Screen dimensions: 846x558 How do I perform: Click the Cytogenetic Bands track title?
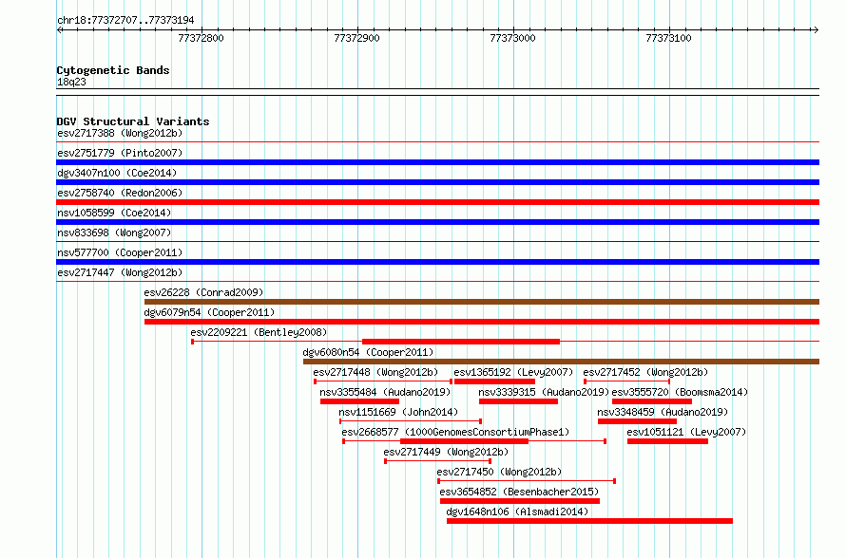click(113, 70)
